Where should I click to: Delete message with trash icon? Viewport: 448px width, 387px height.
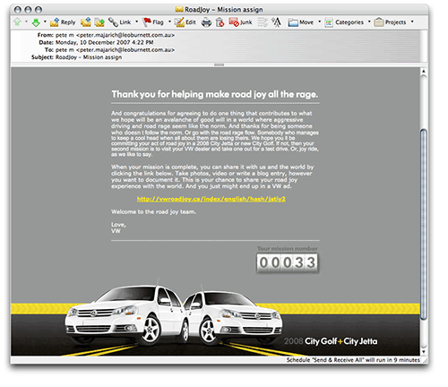(x=220, y=22)
